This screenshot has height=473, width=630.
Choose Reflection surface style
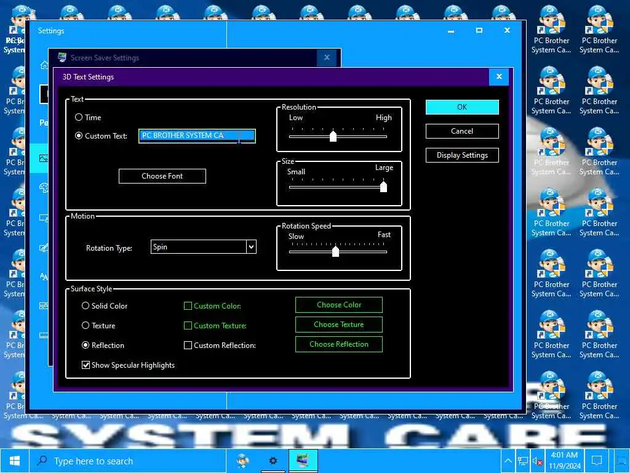tap(85, 345)
